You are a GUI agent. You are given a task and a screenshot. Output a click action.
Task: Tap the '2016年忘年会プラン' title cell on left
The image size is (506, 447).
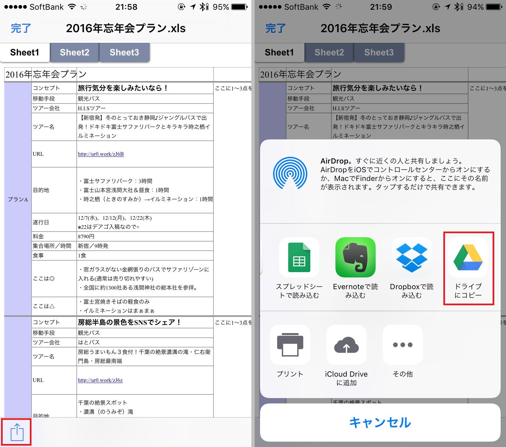click(x=46, y=74)
